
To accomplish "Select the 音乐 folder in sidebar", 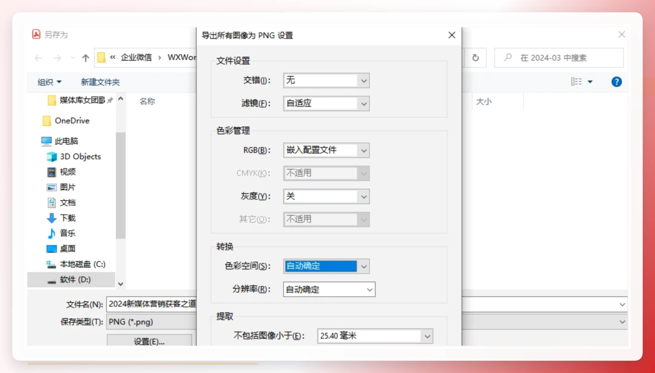I will 61,233.
